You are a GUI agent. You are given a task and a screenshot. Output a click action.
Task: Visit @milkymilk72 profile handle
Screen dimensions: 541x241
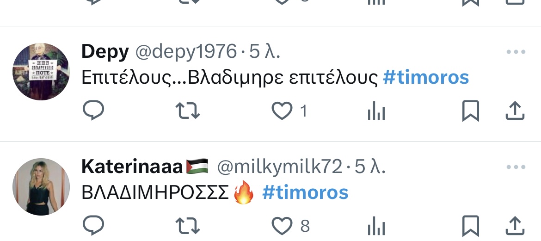[x=279, y=167]
